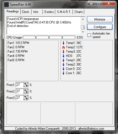The width and height of the screenshot is (118, 134).
Task: Switch to the S.M.A.R.T. tab
Action: click(64, 12)
